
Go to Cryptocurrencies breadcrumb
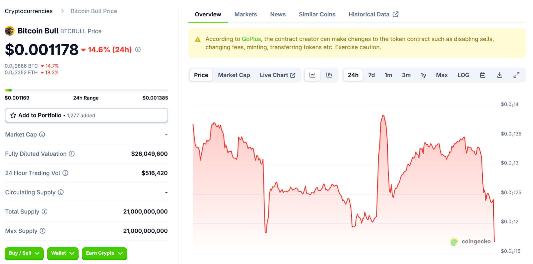(x=29, y=11)
